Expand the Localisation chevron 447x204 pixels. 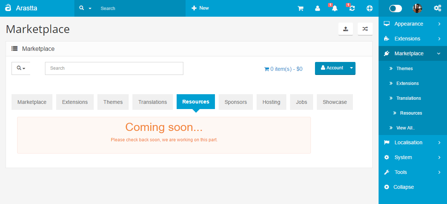pyautogui.click(x=439, y=142)
